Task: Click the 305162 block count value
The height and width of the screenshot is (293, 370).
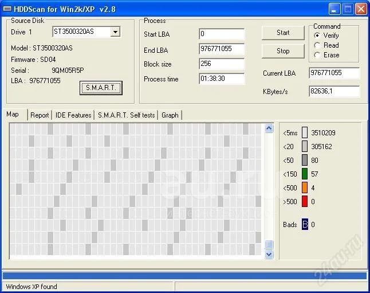Action: 321,147
